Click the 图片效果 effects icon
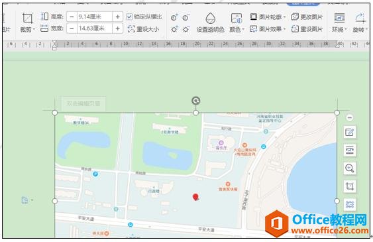This screenshot has height=242, width=373. click(x=254, y=29)
